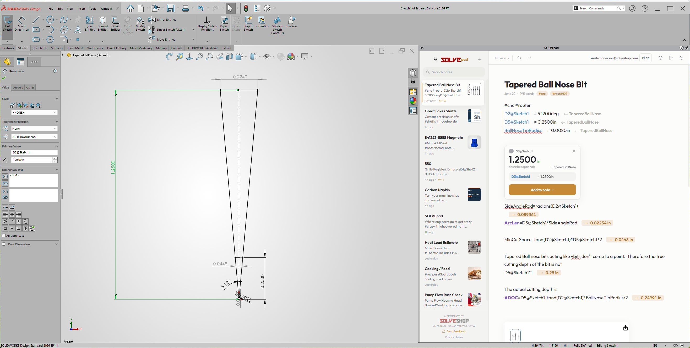Click the Add to note button

click(x=542, y=190)
